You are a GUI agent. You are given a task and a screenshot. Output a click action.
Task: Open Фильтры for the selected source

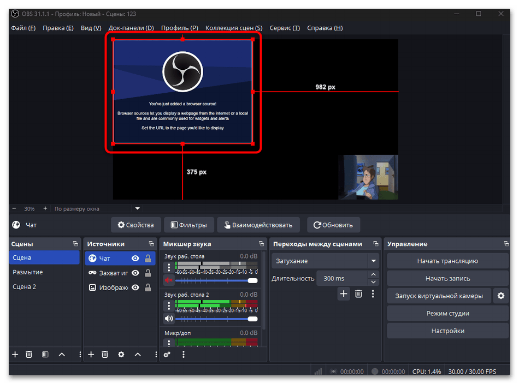click(189, 225)
